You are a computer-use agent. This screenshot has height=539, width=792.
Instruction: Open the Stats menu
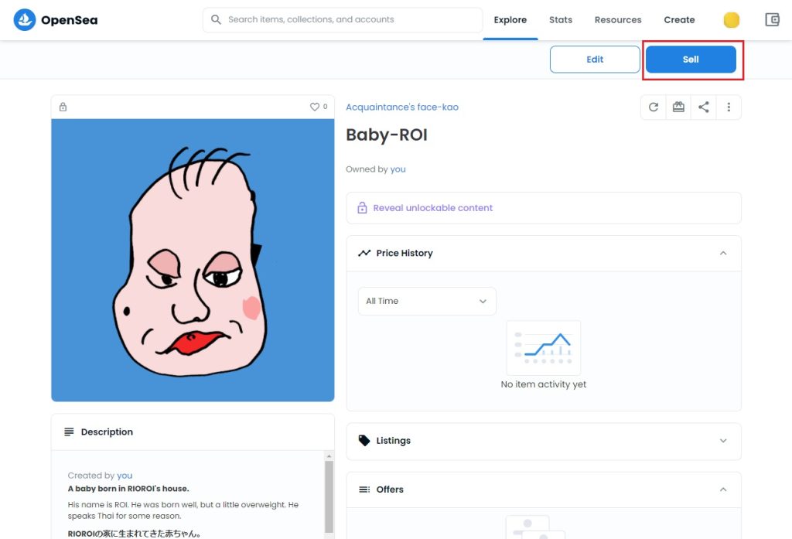pos(561,19)
